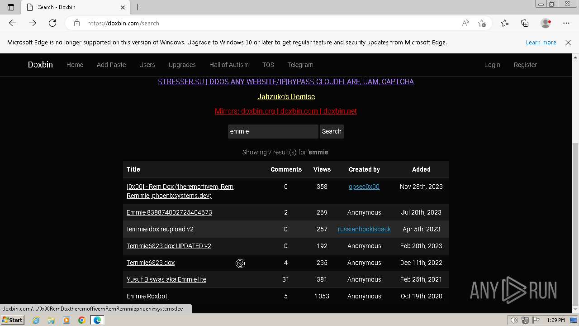Open File Explorer from the taskbar

click(x=51, y=320)
